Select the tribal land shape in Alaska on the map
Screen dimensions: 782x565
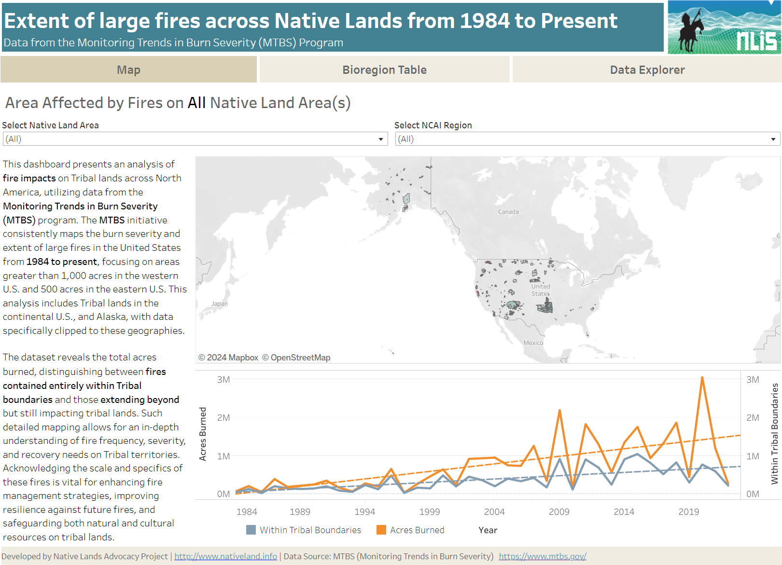coord(406,199)
